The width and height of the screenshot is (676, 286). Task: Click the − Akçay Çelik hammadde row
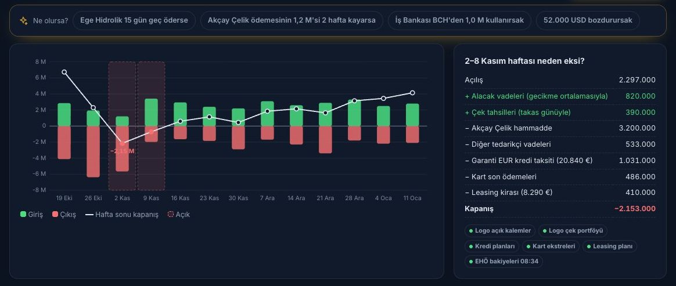click(560, 128)
